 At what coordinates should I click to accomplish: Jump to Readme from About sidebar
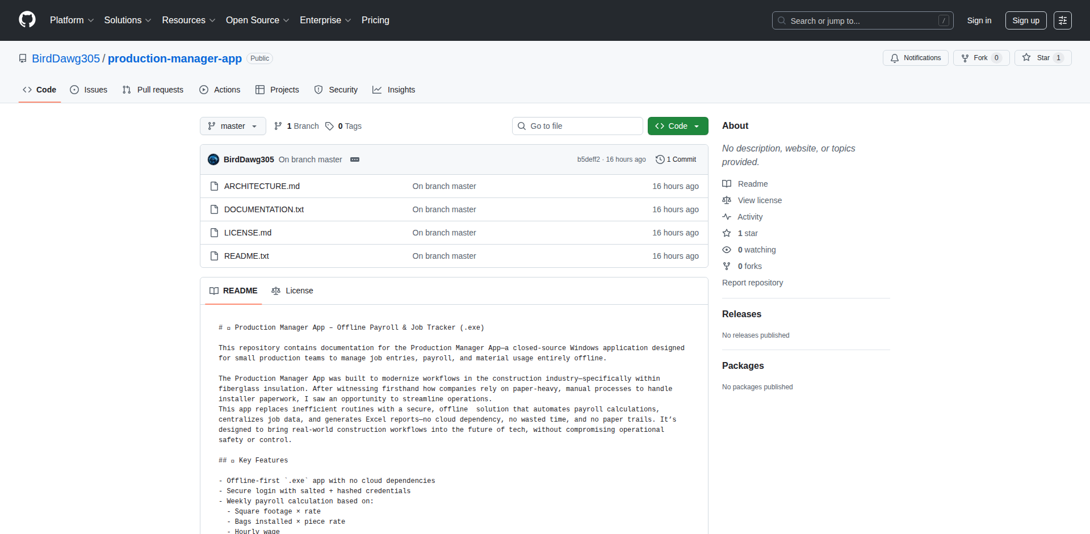(745, 184)
